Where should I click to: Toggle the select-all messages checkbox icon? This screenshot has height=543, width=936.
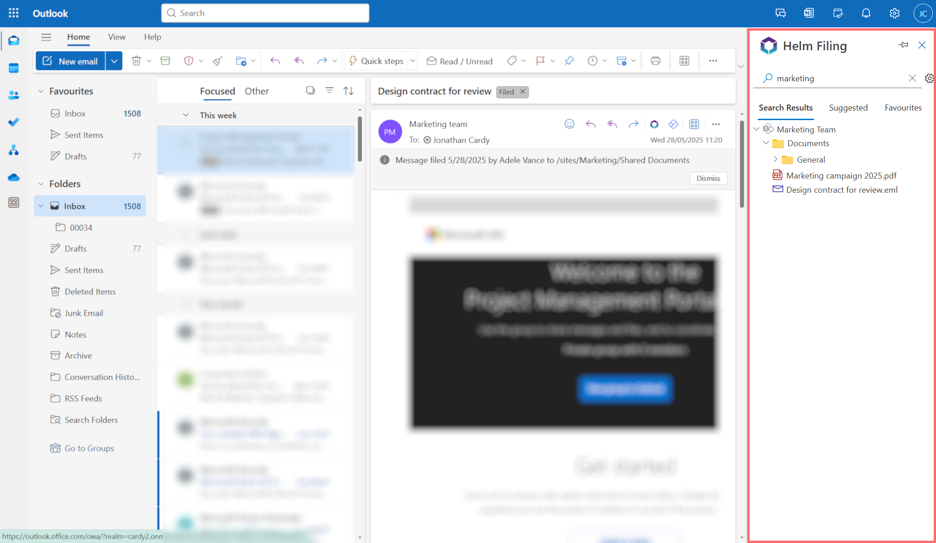[x=310, y=90]
